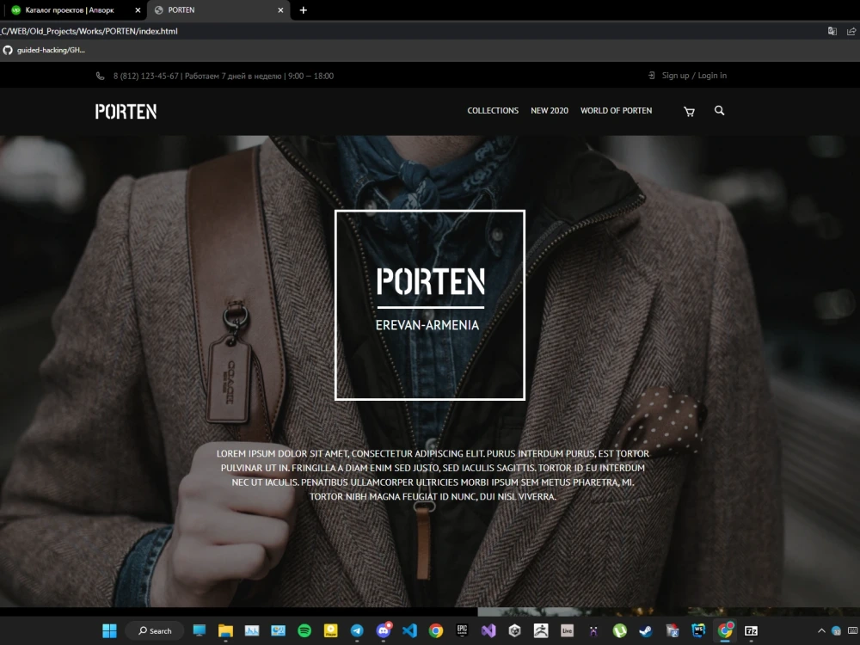
Task: Click the Lorem ipsum hero paragraph
Action: [433, 475]
